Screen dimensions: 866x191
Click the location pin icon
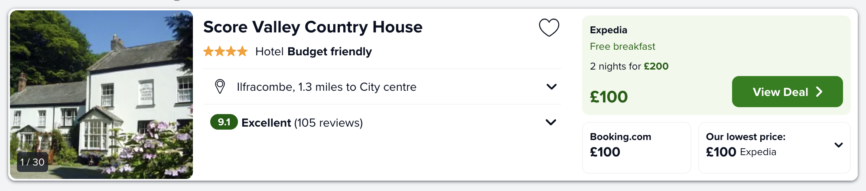point(220,86)
